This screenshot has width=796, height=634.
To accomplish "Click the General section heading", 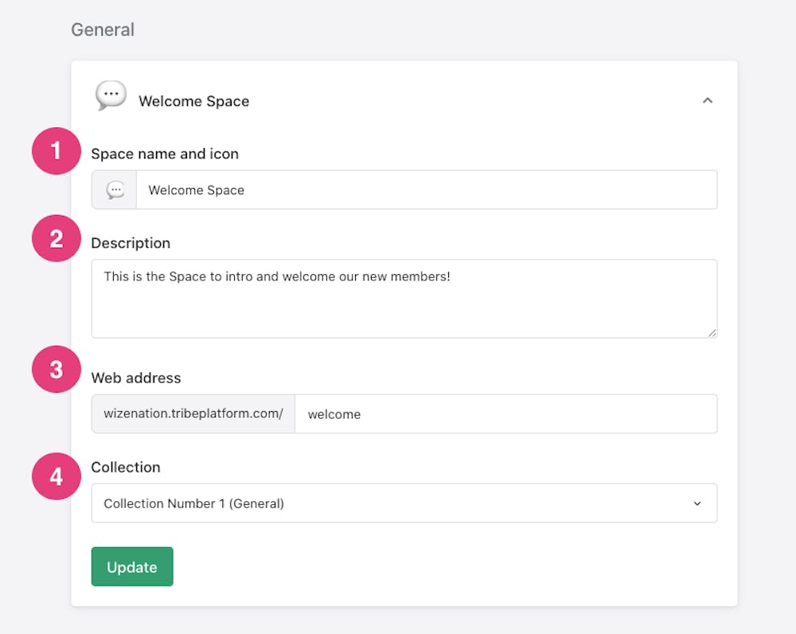I will pos(103,29).
